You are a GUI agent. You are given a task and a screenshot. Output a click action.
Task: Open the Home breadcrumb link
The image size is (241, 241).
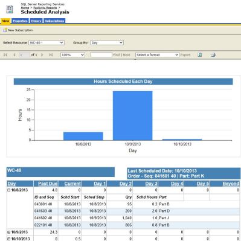(x=25, y=8)
